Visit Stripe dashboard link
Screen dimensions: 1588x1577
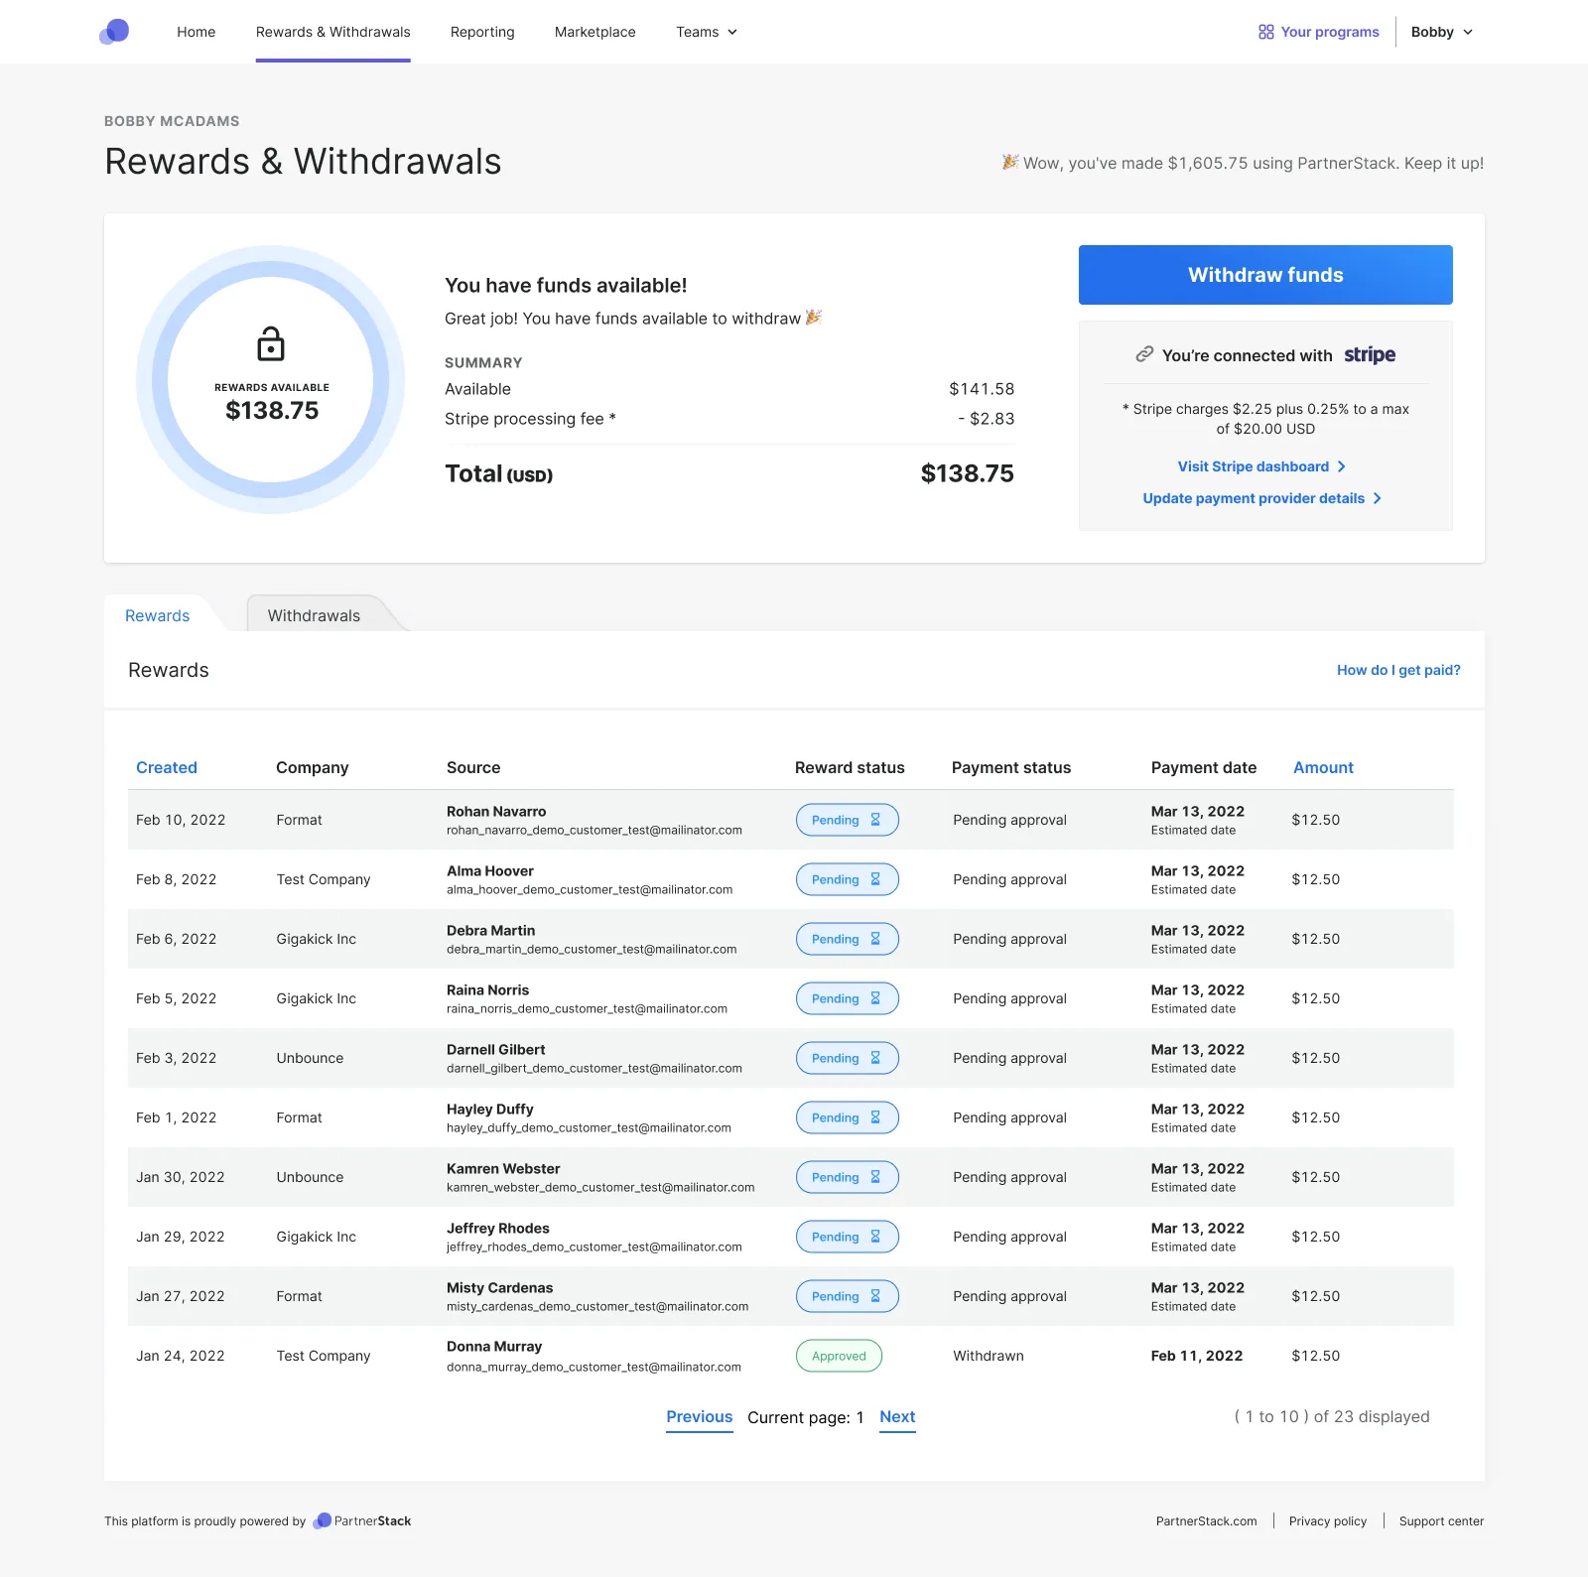point(1253,466)
